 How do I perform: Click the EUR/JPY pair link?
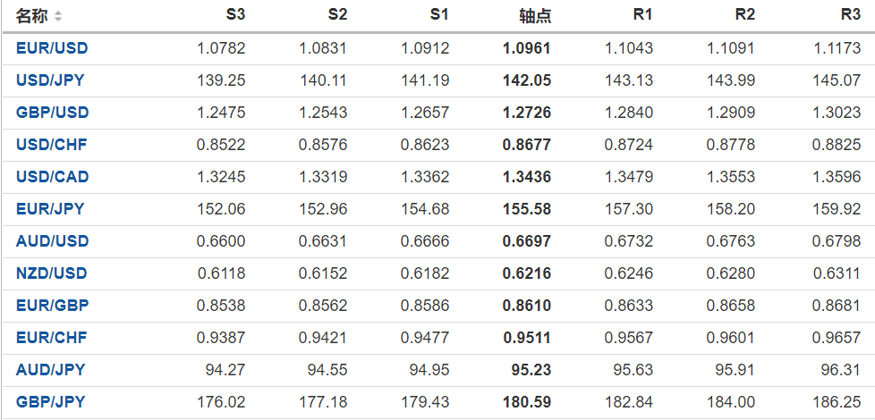tap(50, 209)
